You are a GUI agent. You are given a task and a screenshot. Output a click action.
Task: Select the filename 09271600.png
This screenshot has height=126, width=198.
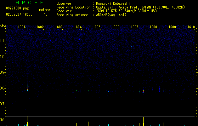coord(17,8)
